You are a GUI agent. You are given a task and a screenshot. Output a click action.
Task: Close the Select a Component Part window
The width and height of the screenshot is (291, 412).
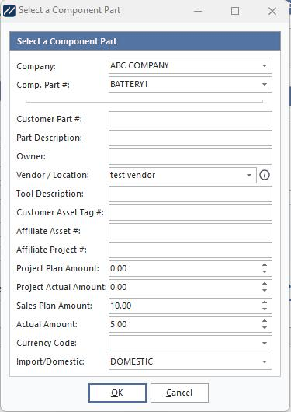[x=272, y=11]
